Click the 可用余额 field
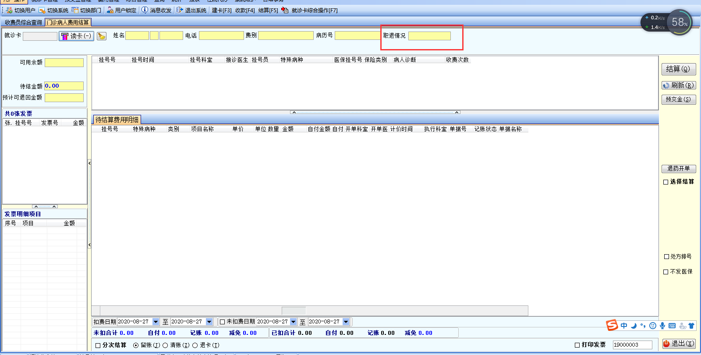This screenshot has height=355, width=701. (x=64, y=63)
